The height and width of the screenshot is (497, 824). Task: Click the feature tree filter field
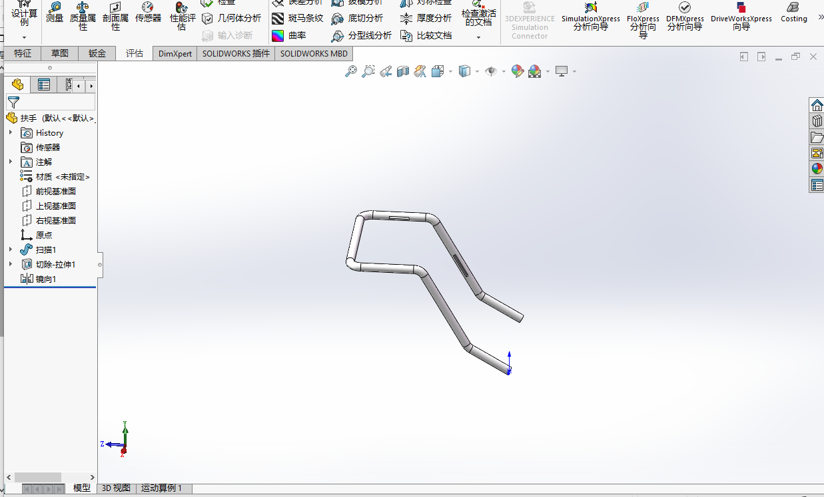click(x=51, y=102)
